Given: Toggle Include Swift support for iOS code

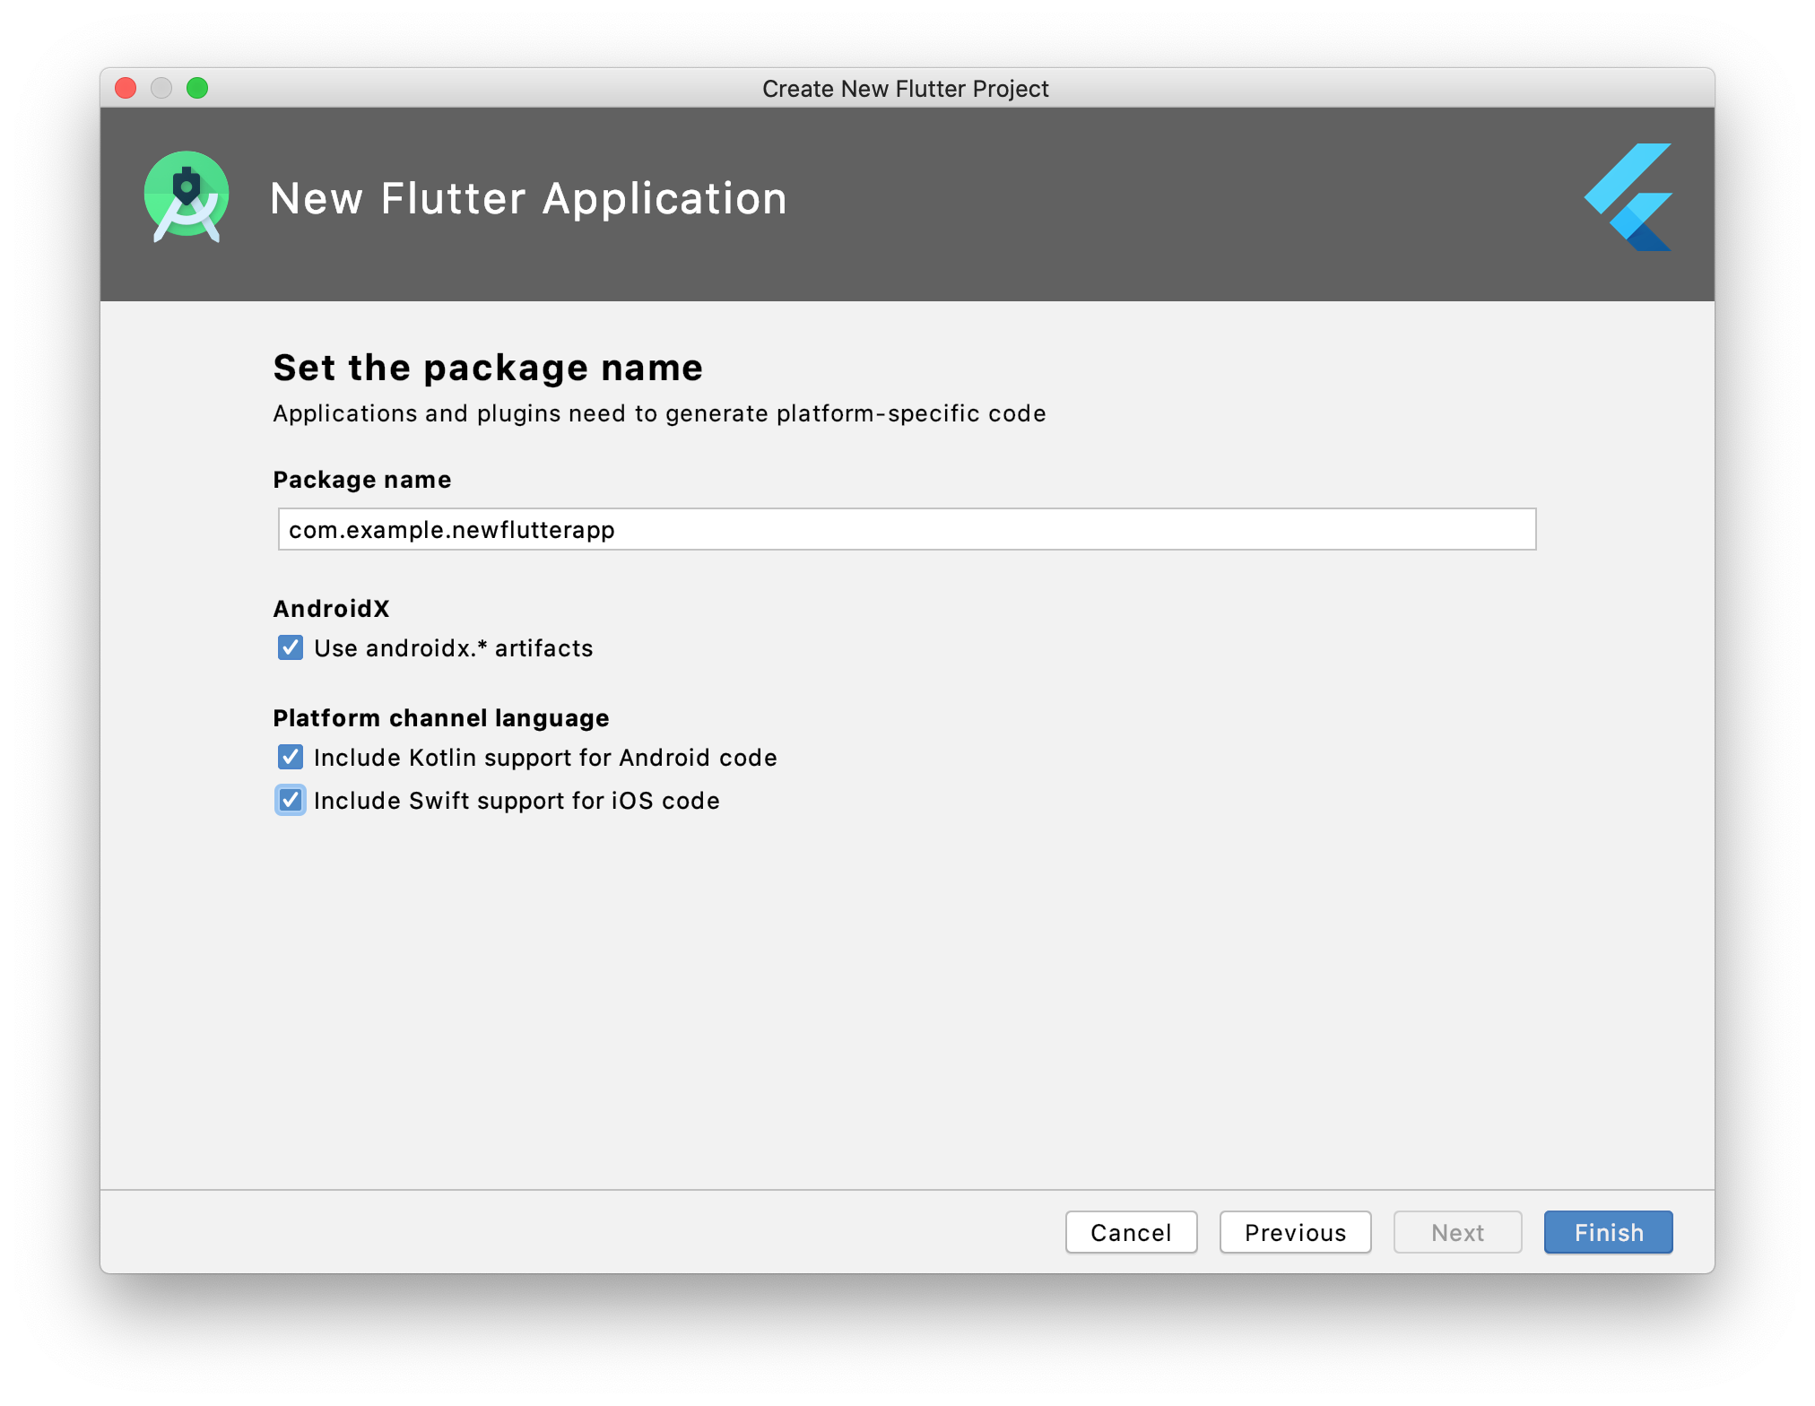Looking at the screenshot, I should tap(291, 800).
